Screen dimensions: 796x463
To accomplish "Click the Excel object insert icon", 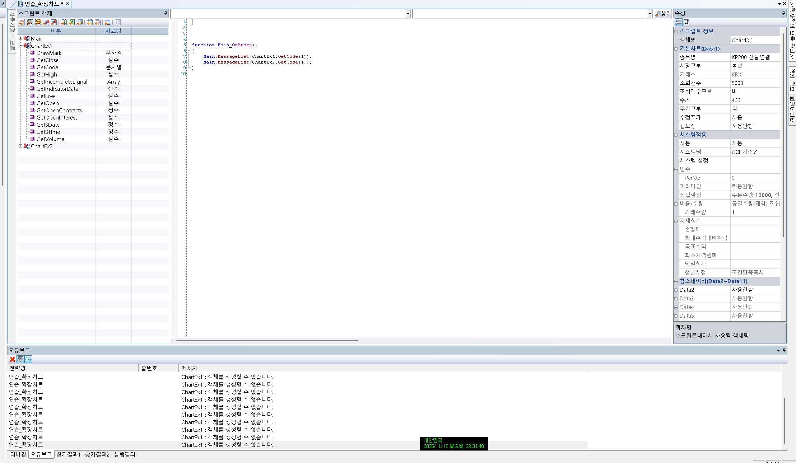I will pos(72,22).
